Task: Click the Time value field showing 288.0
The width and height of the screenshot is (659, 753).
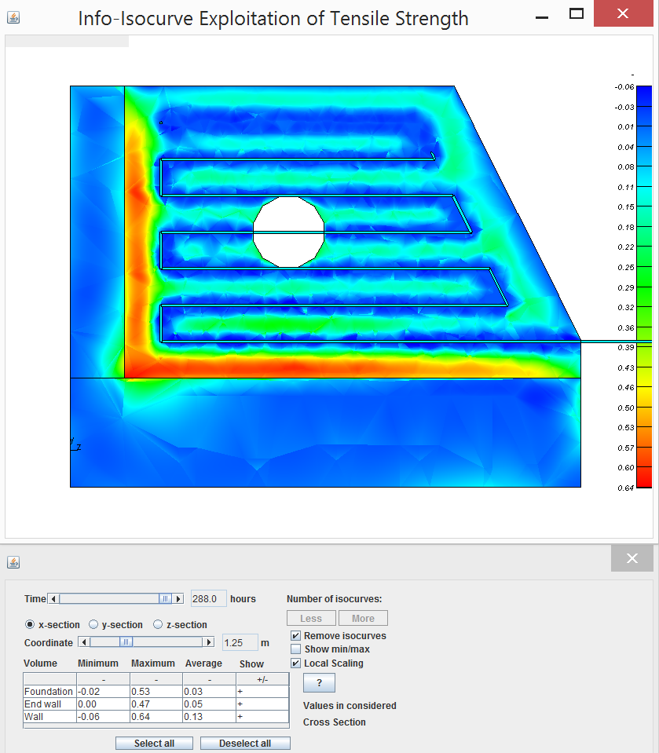Action: [208, 599]
